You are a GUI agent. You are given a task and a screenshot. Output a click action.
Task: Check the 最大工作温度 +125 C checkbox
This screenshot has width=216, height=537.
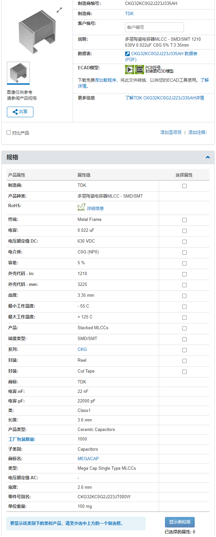[184, 317]
